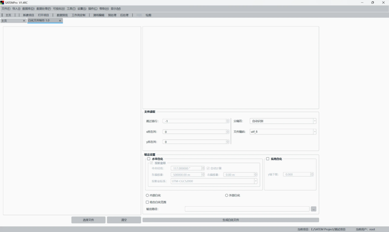Open the 可视化(V) menu
This screenshot has height=232, width=389.
(59, 8)
